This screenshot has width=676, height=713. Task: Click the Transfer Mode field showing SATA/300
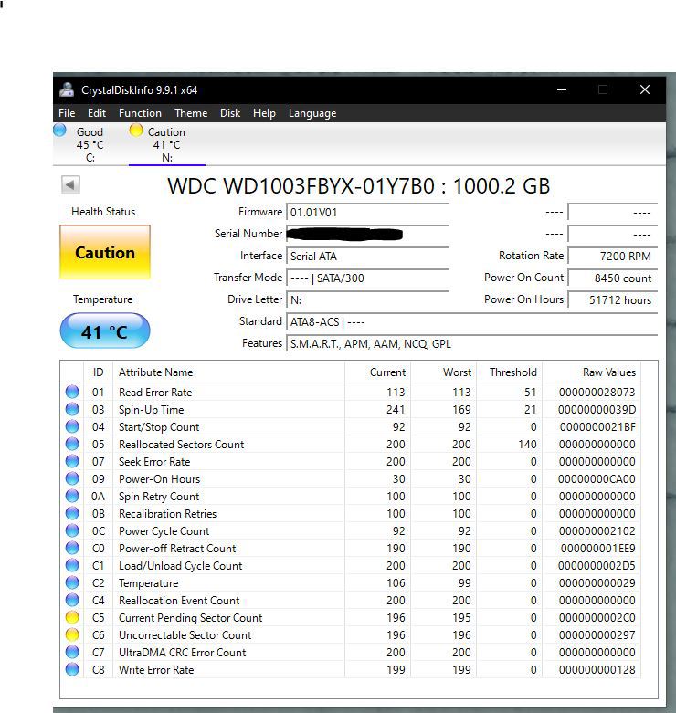(x=367, y=278)
